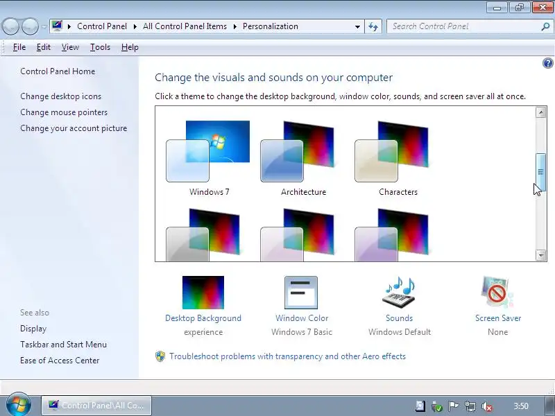Open the View menu
Image resolution: width=555 pixels, height=416 pixels.
[70, 47]
